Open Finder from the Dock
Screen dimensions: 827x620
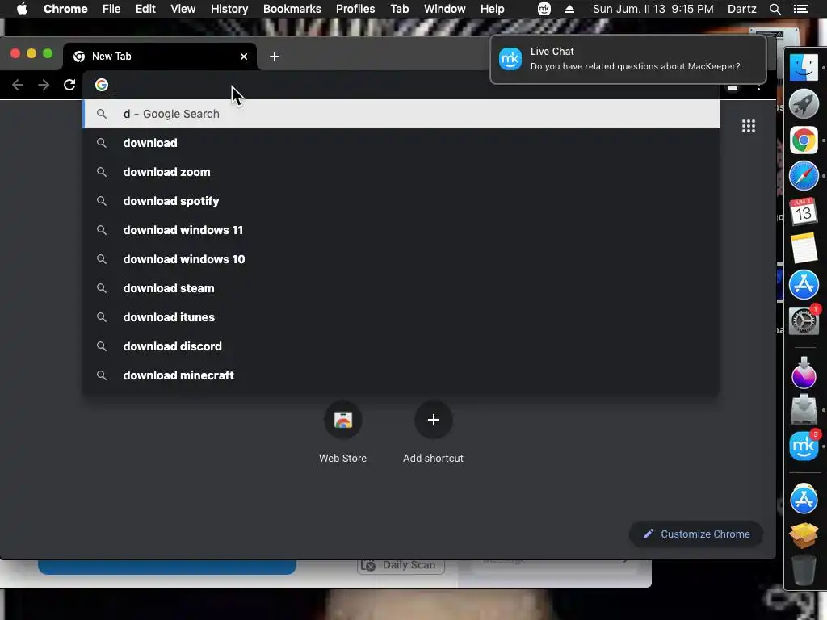pyautogui.click(x=804, y=67)
